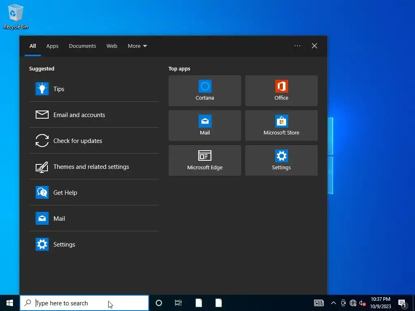Open Themes and related settings
The image size is (415, 311).
point(94,166)
